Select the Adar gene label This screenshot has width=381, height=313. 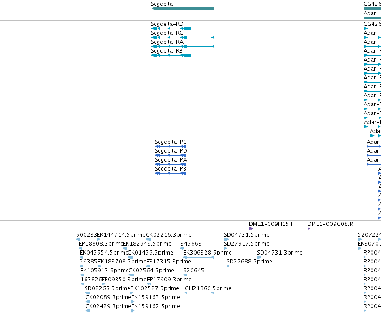(370, 13)
